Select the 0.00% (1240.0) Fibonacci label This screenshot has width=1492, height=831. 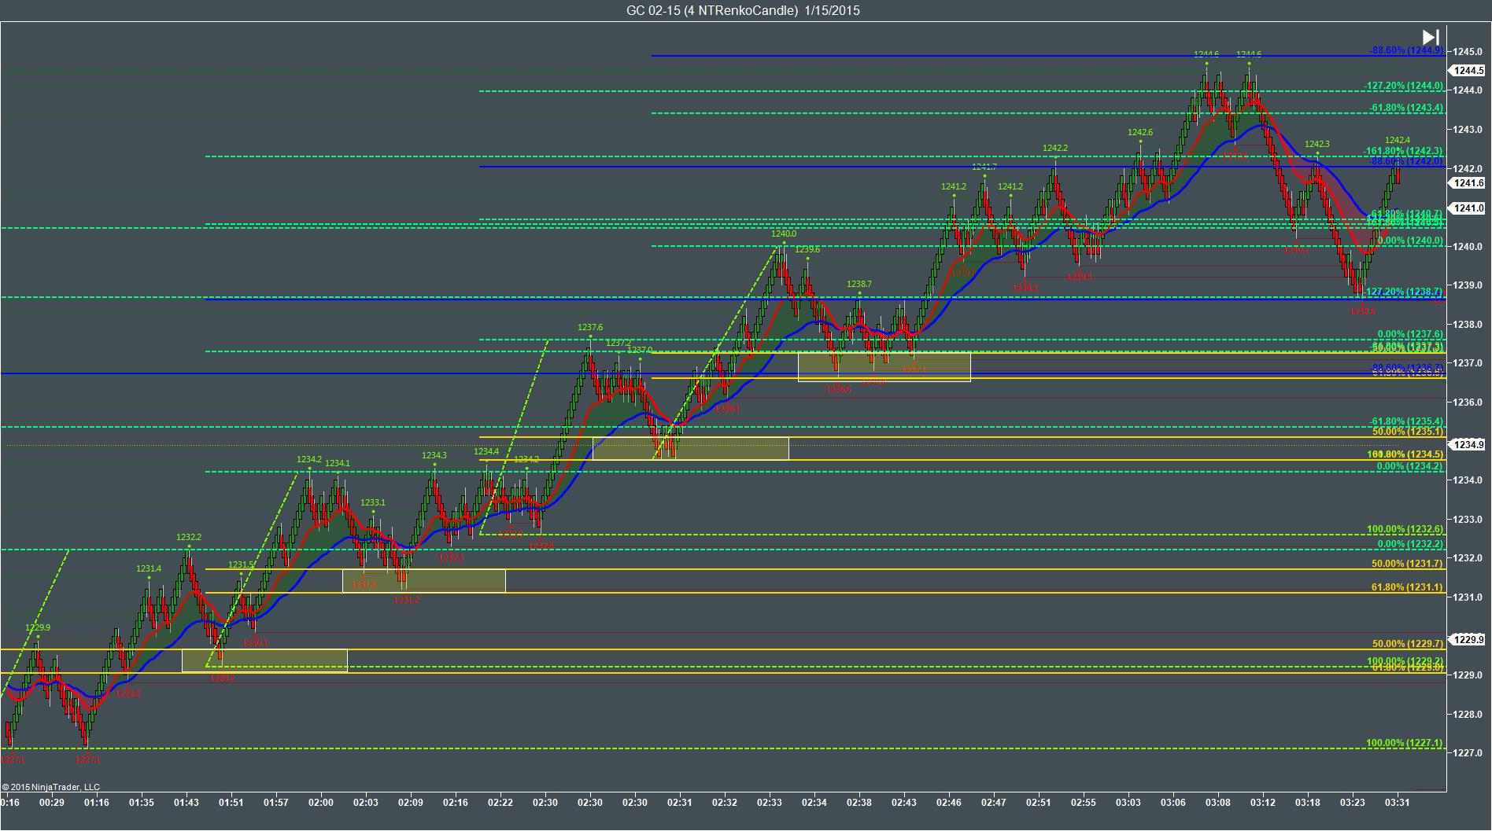pyautogui.click(x=1412, y=241)
